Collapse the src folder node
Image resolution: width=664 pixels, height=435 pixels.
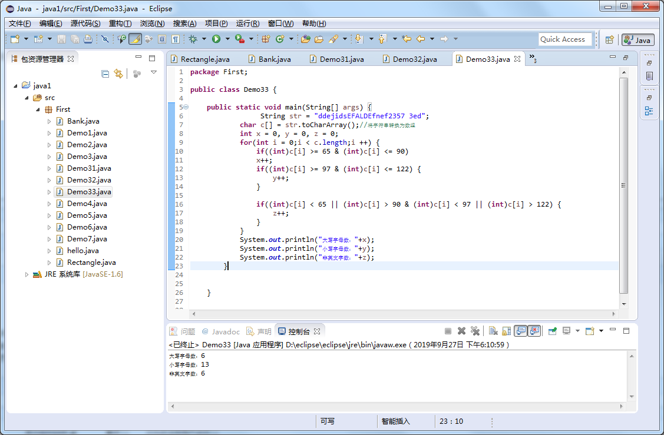point(27,98)
